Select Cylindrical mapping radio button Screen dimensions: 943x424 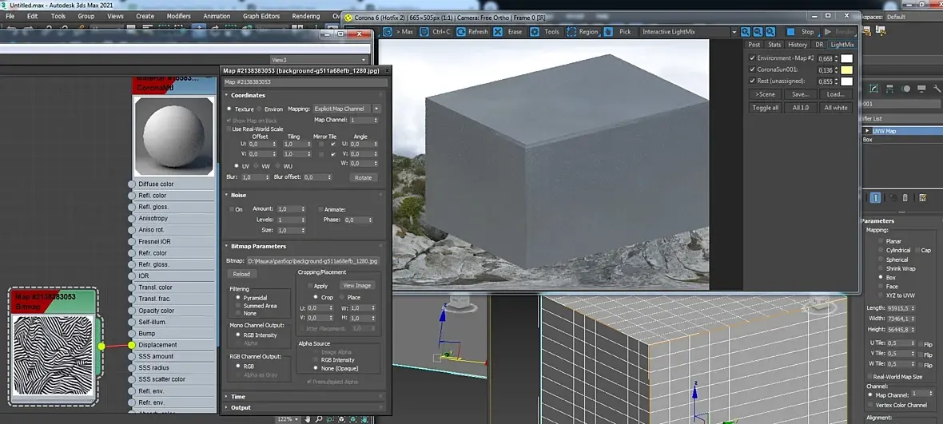881,250
